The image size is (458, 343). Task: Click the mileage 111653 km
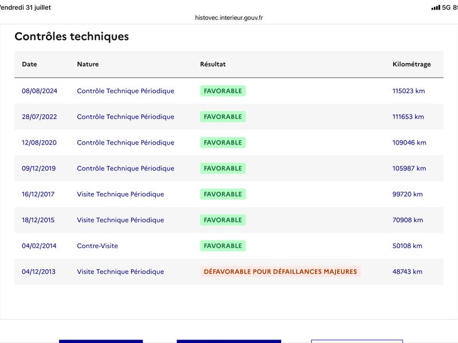pos(408,117)
